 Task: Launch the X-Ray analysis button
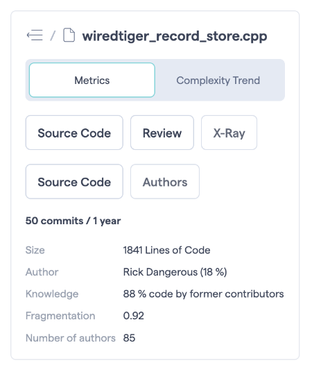(229, 133)
